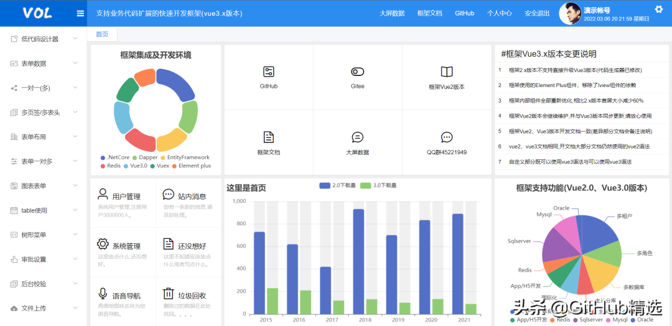Open the QQ群45221949 chat icon
Screen dimensions: 672x326
coord(446,137)
